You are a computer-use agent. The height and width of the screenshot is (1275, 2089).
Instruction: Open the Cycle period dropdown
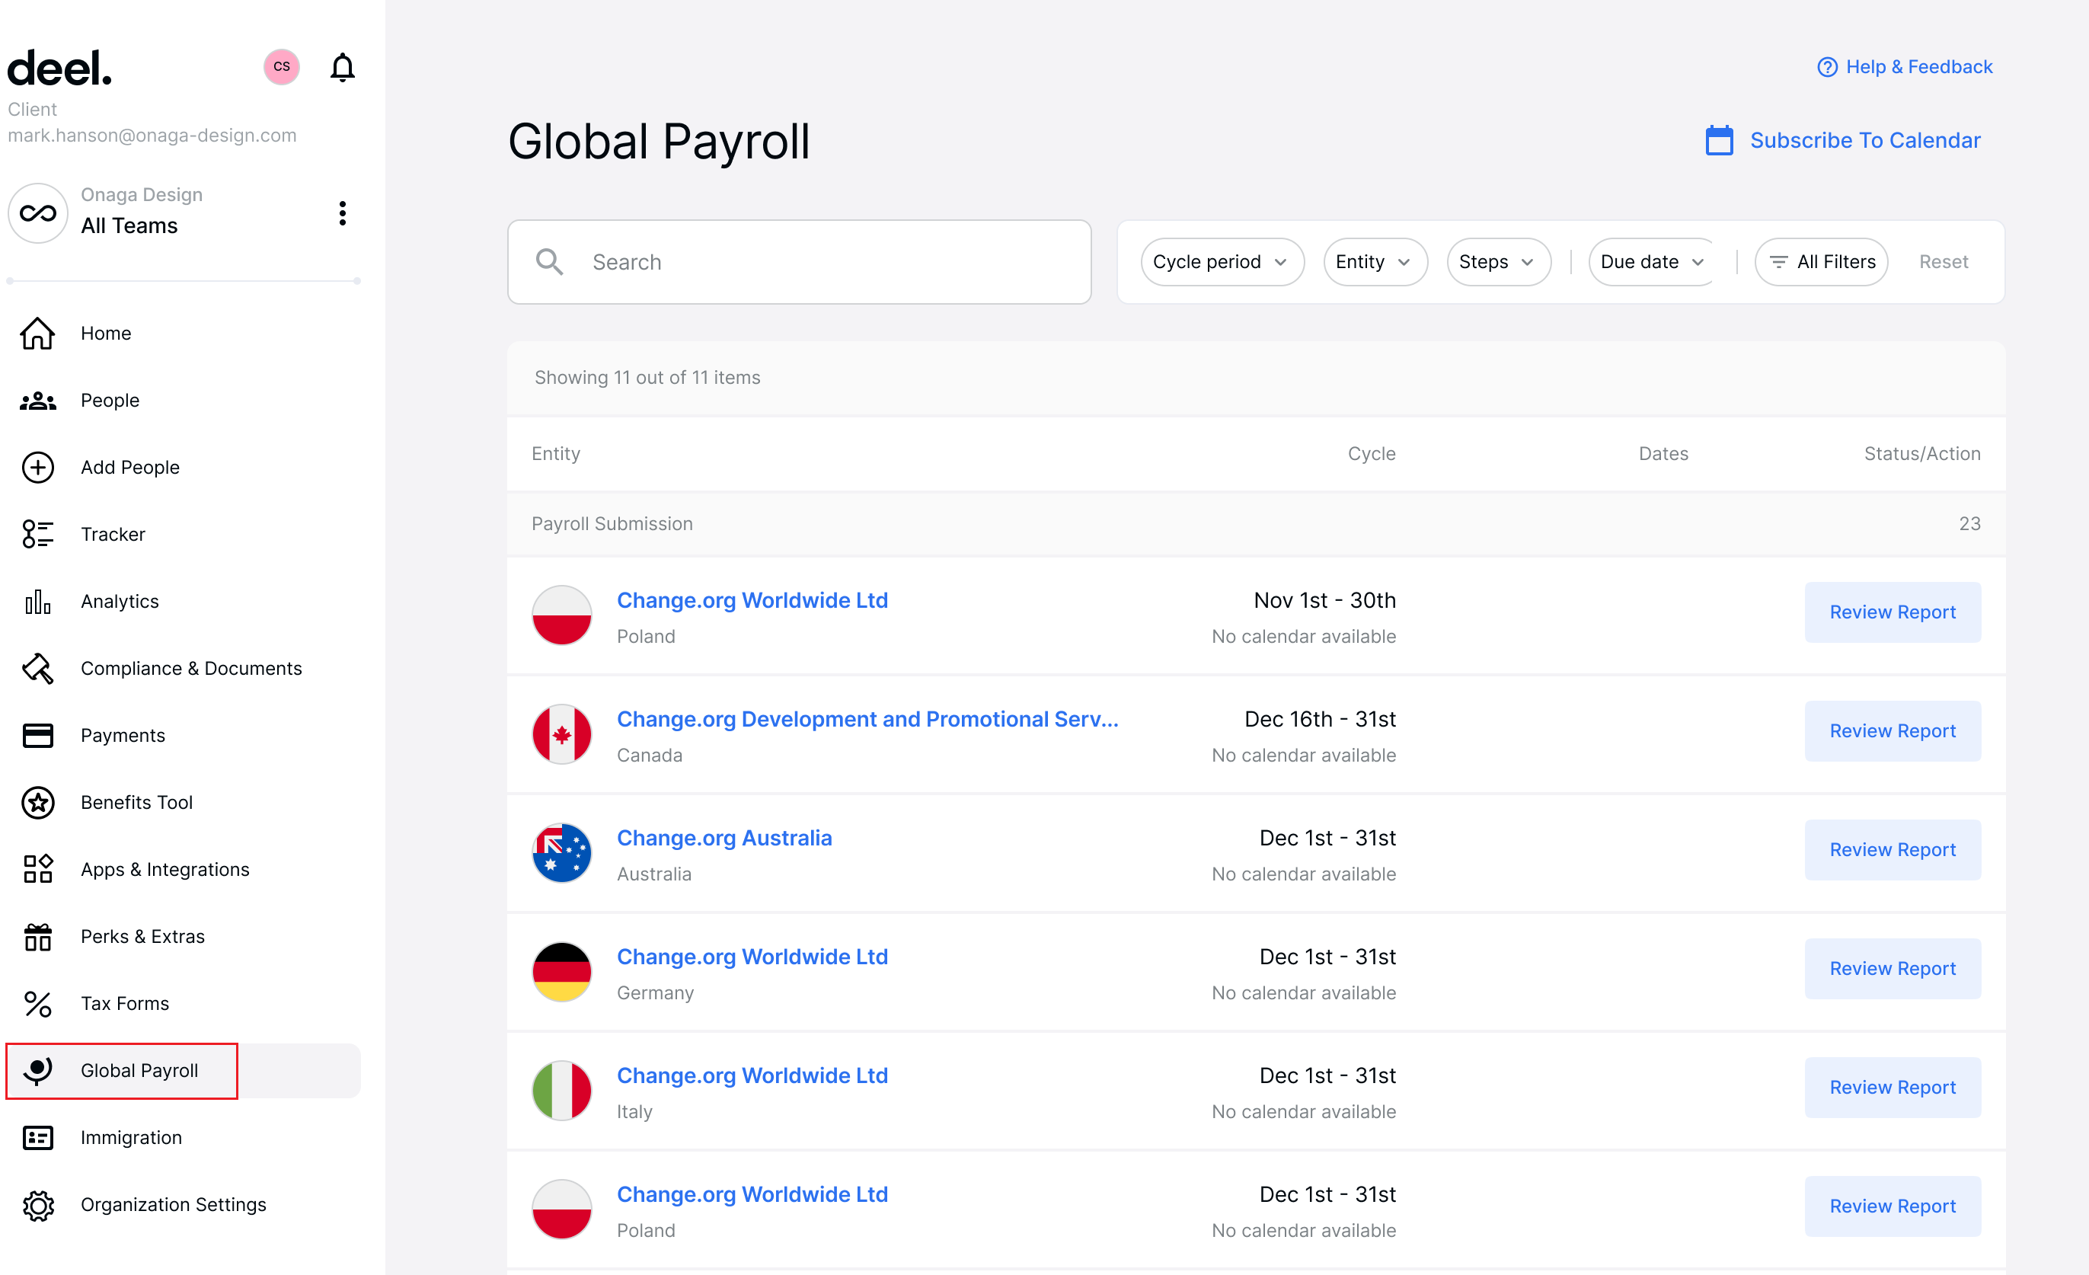pyautogui.click(x=1222, y=262)
